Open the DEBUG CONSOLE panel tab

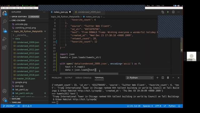83,78
